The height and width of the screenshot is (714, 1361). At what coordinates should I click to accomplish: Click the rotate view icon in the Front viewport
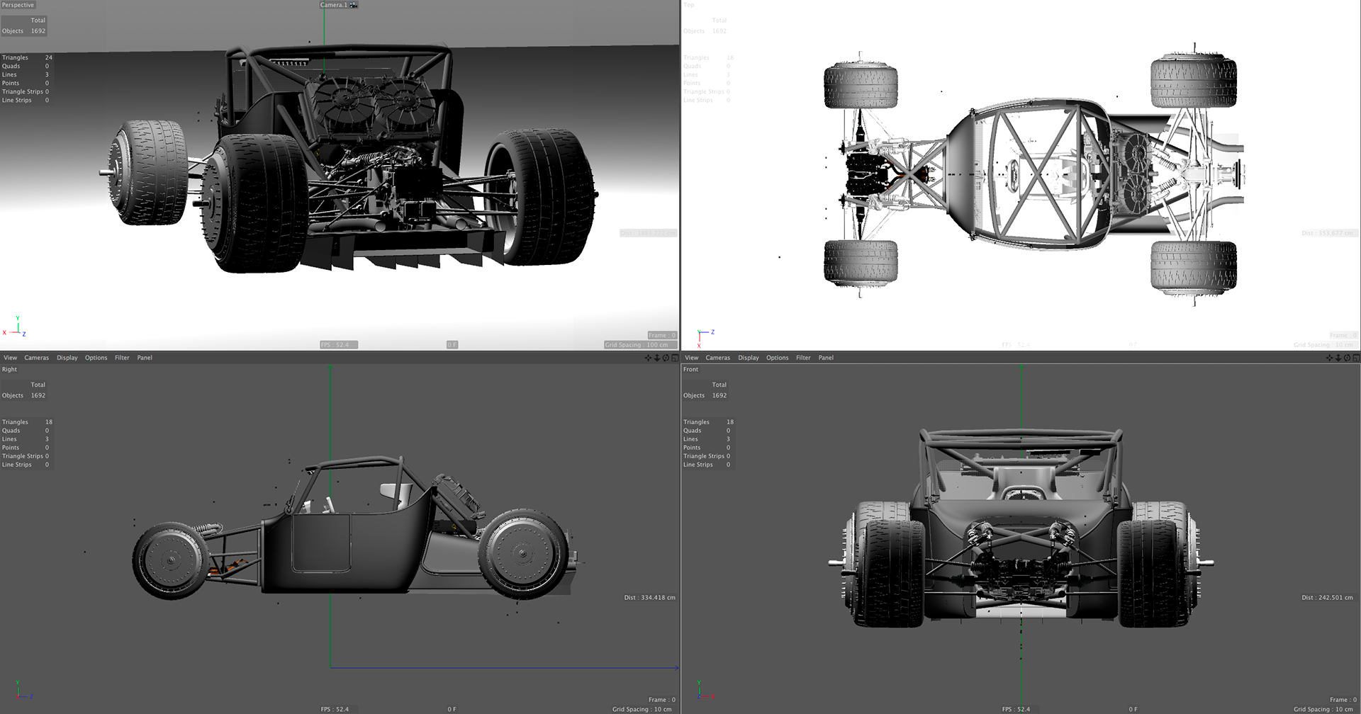point(1347,358)
